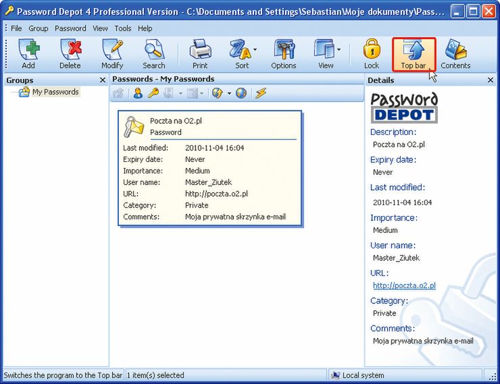Image resolution: width=500 pixels, height=384 pixels.
Task: Click the main toolbar grip handle
Action: [x=6, y=54]
